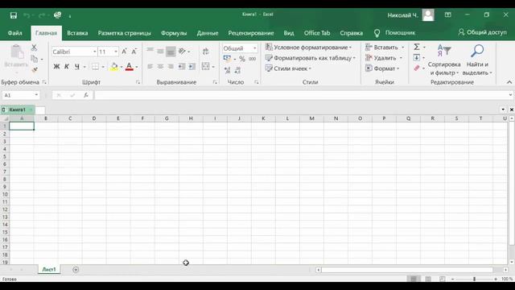Screen dimensions: 515x290
Task: Collapse the ribbon with chevron arrow
Action: 509,82
